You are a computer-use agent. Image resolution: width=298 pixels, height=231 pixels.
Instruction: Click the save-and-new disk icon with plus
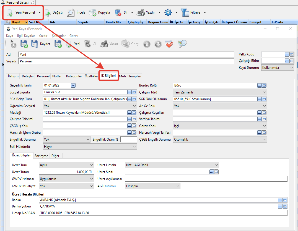58,44
